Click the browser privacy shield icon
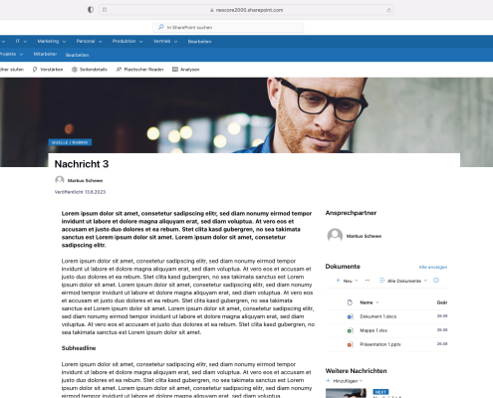The image size is (493, 398). [91, 10]
